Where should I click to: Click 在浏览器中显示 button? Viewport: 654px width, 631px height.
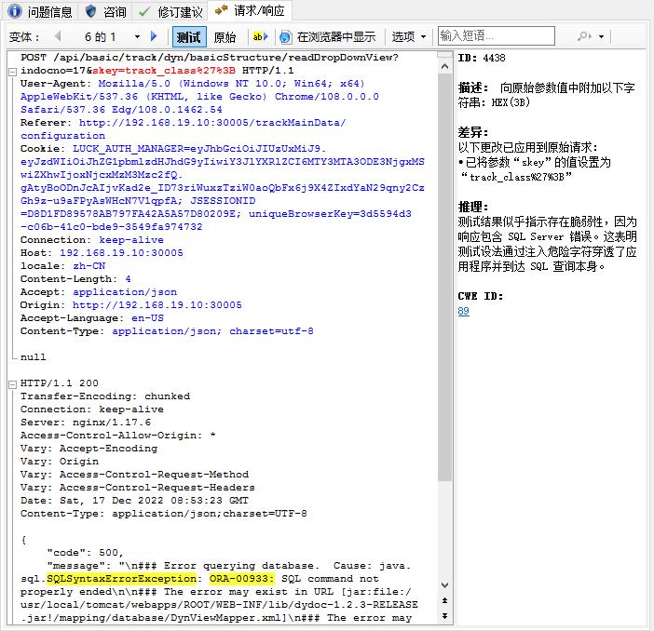pos(327,37)
